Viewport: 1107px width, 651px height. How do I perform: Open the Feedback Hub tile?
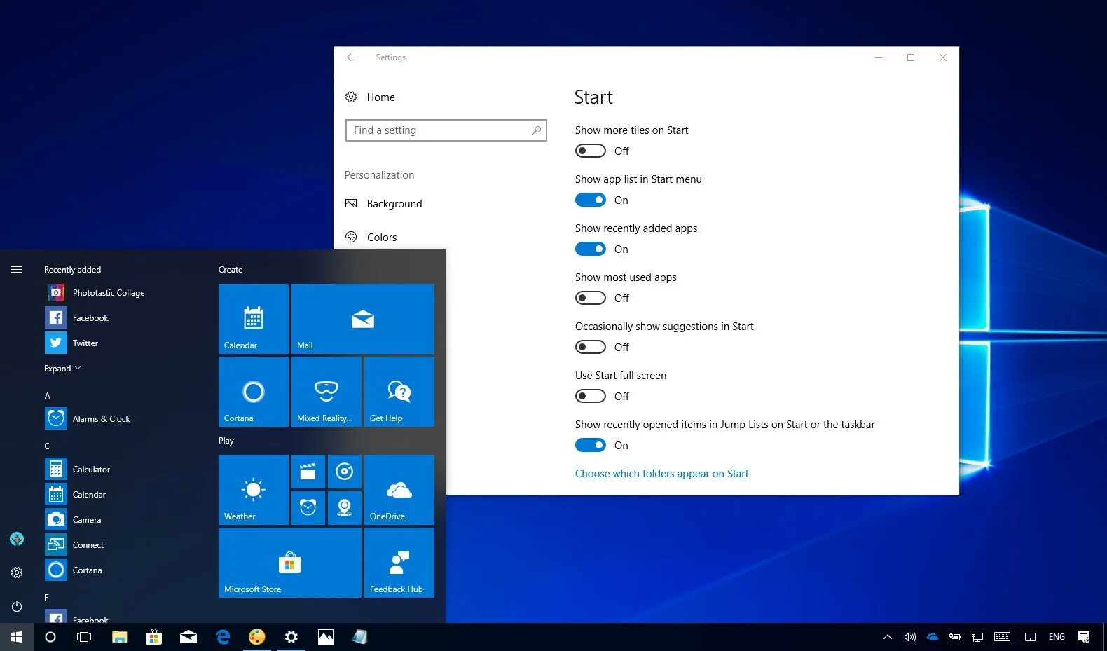pos(399,563)
